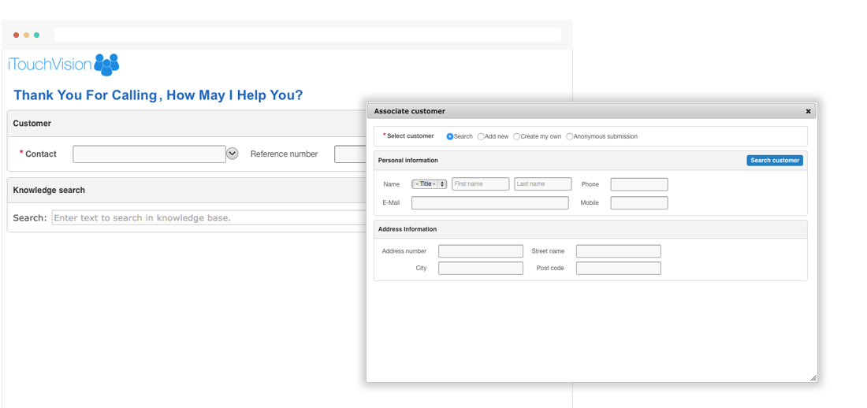Click the Associate customer title bar
This screenshot has height=408, width=867.
pyautogui.click(x=592, y=111)
